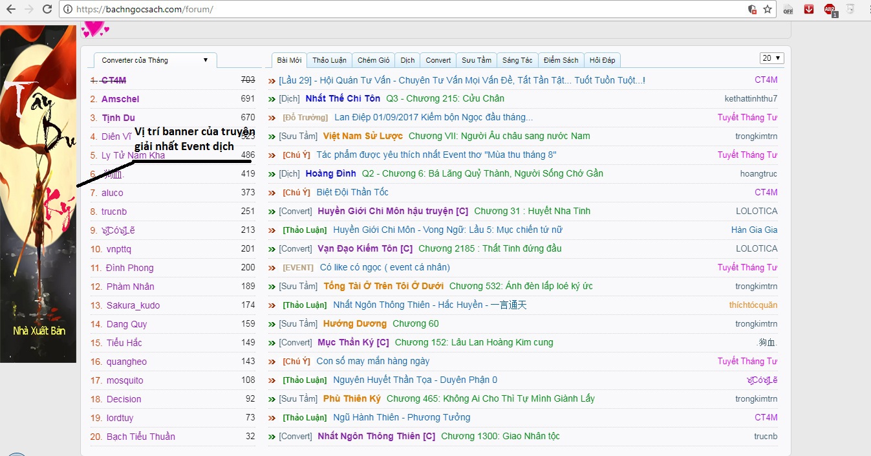Open the Biệt Đội Thần Tốc thread

(352, 192)
